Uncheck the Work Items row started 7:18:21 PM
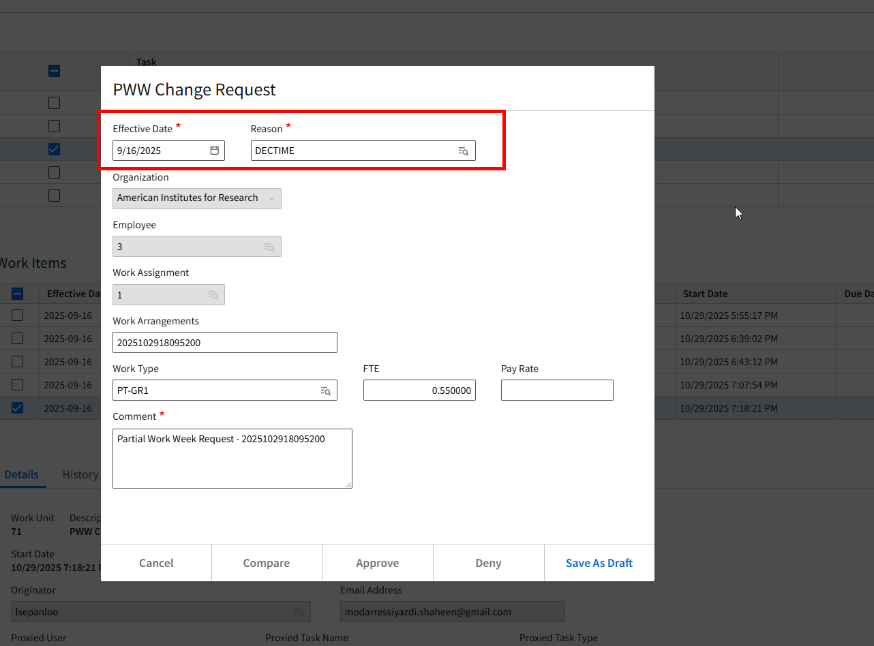Viewport: 874px width, 646px height. [x=18, y=408]
